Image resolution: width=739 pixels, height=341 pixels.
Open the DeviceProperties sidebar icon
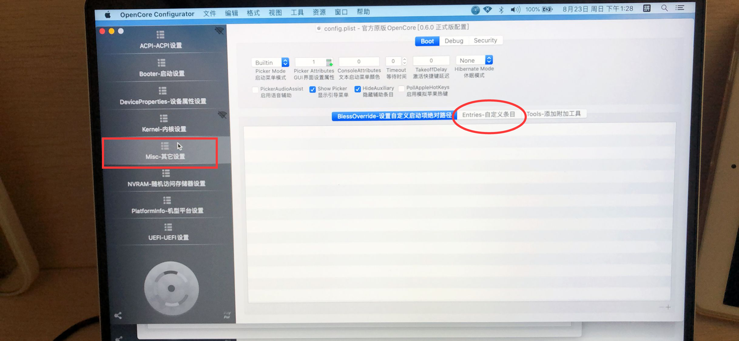163,91
